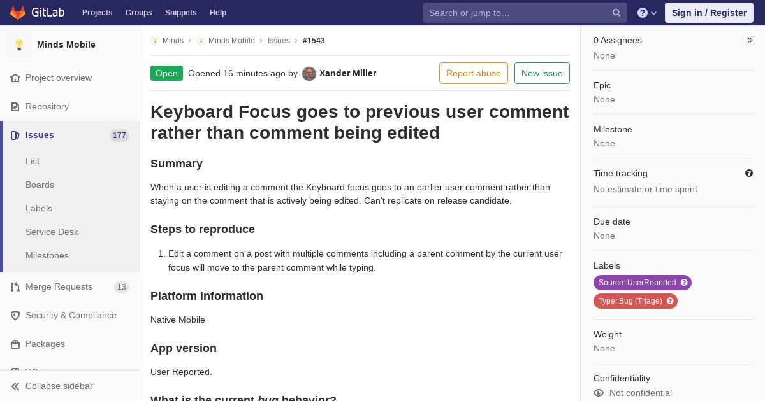Click Minds Mobile breadcrumb icon

click(201, 40)
